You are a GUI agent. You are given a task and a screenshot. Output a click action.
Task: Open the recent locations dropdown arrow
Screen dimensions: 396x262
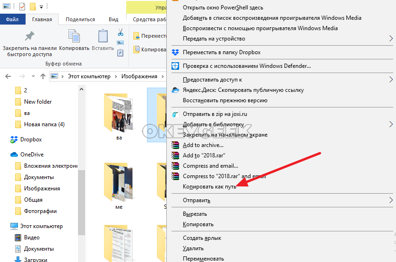[34, 76]
